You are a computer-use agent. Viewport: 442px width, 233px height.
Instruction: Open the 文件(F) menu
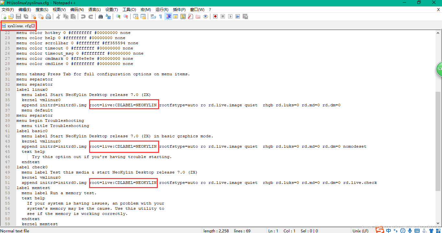tap(8, 10)
